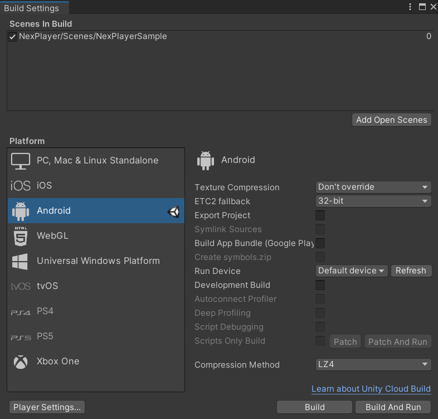Select the PS5 platform entry

tap(96, 336)
